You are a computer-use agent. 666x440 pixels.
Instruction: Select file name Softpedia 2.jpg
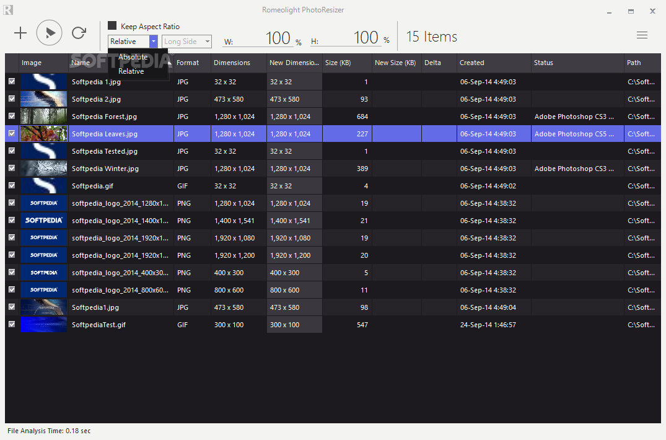click(96, 99)
